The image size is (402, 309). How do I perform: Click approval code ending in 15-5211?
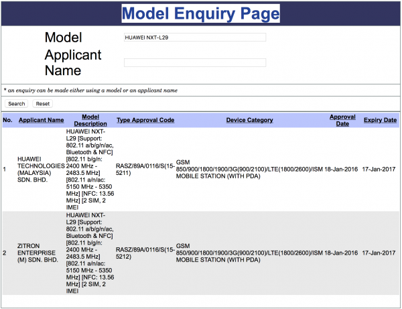(145, 170)
